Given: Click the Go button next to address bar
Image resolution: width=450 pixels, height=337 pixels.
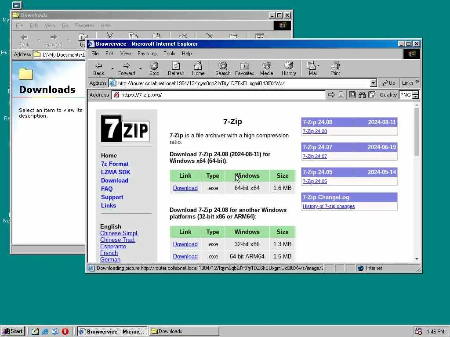Looking at the screenshot, I should click(389, 83).
